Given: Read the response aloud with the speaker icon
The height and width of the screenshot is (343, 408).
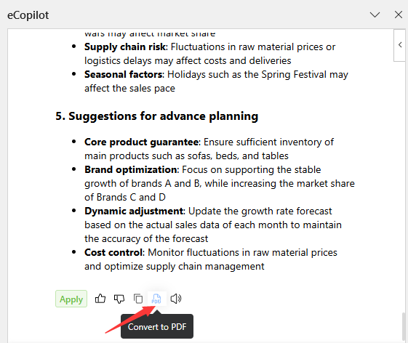Looking at the screenshot, I should point(176,299).
